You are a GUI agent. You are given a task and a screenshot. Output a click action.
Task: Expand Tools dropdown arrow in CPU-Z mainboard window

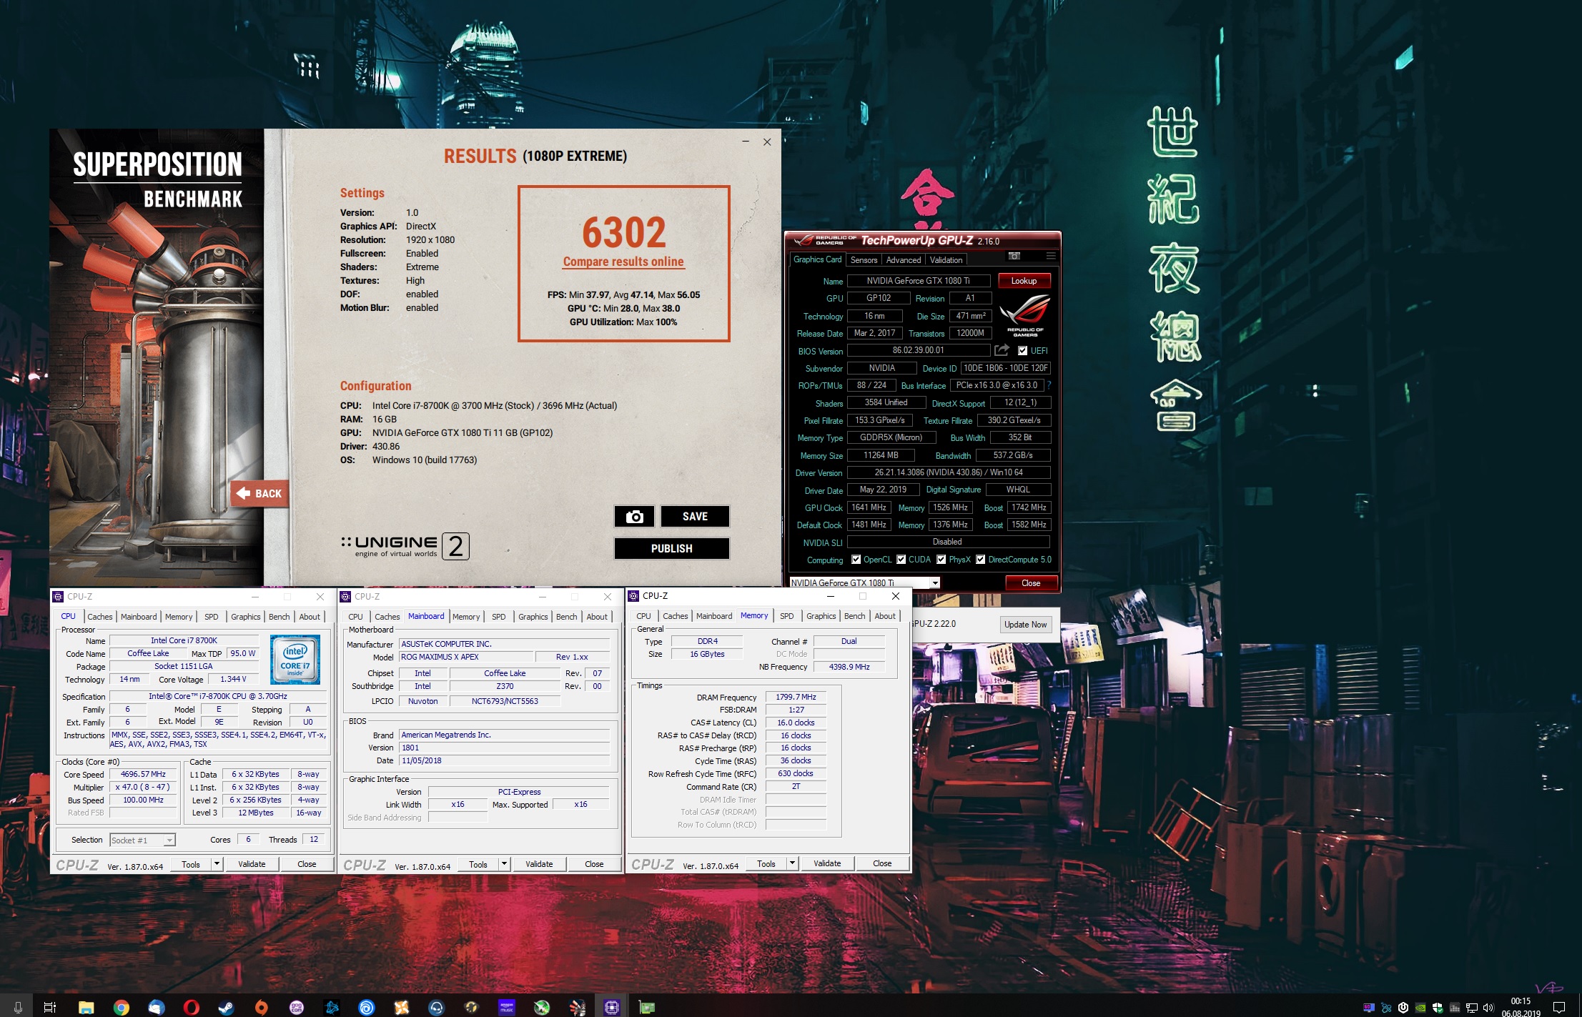504,864
